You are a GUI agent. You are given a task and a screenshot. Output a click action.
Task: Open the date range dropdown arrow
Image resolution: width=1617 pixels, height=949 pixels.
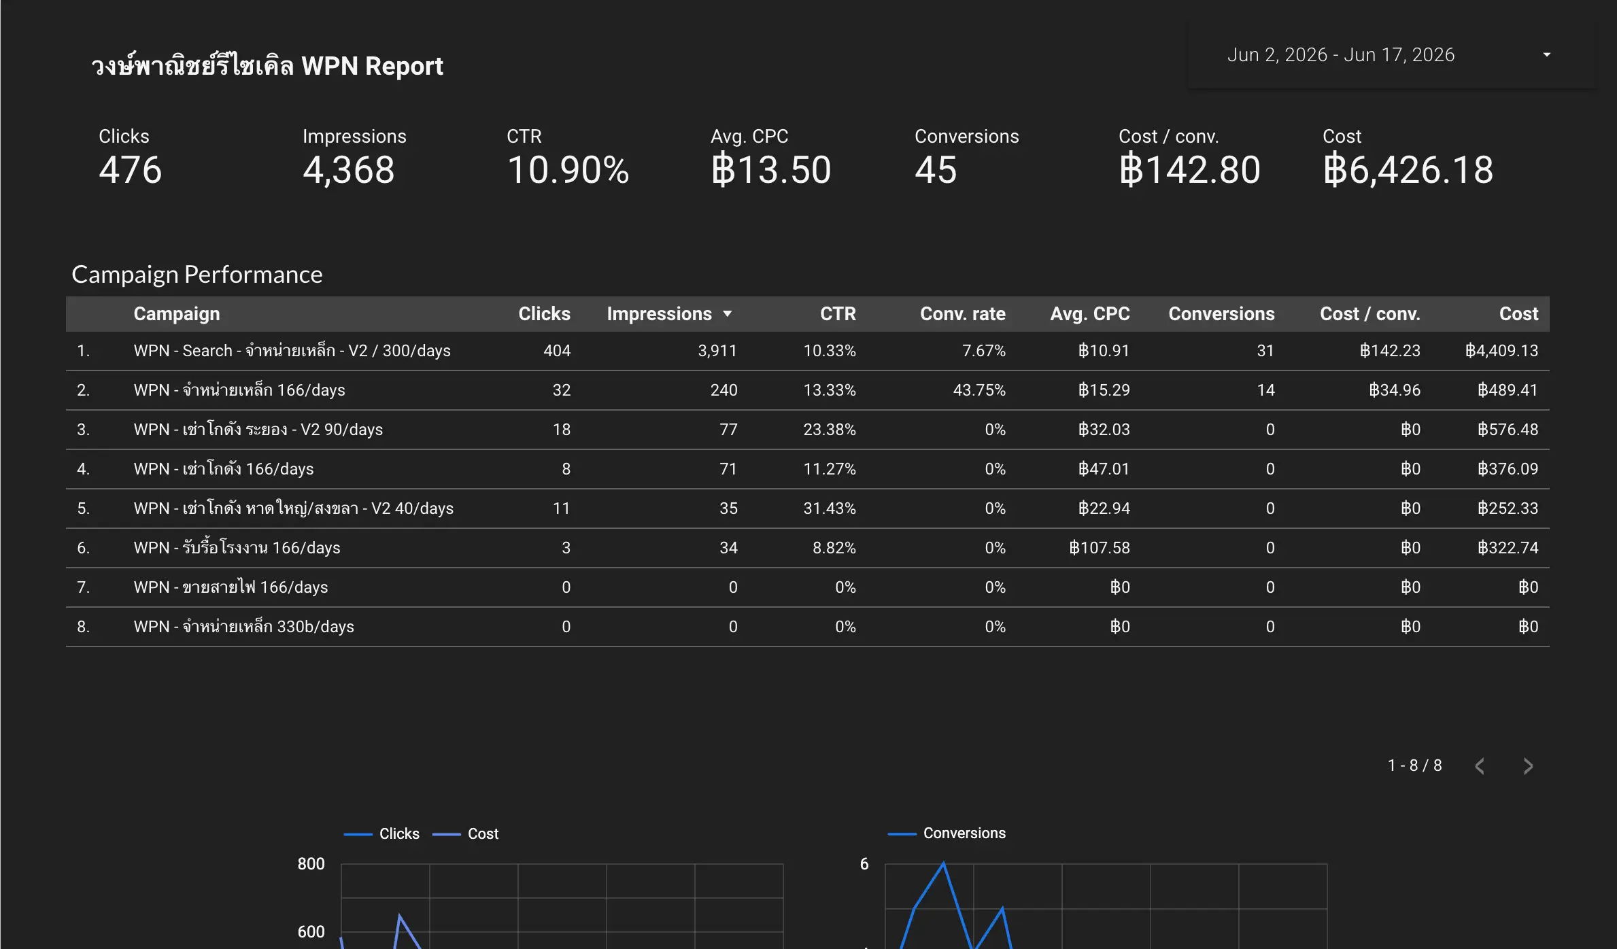pos(1547,55)
